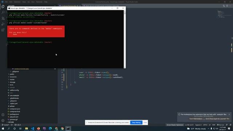The height and width of the screenshot is (131, 233).
Task: Open phpunit.xml file
Action: point(14,117)
